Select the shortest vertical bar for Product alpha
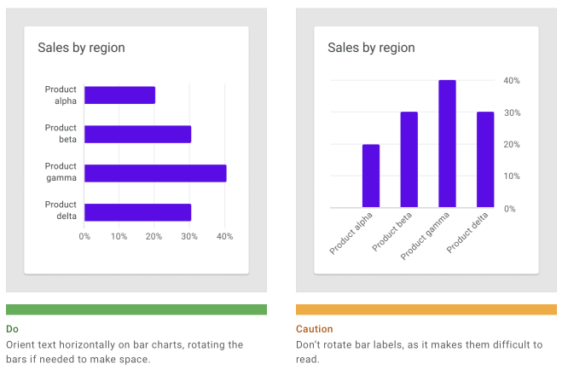The height and width of the screenshot is (375, 568). click(371, 176)
